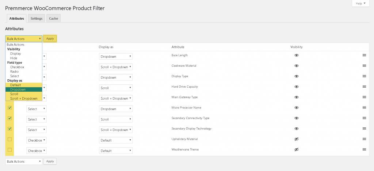374x171 pixels.
Task: Open Display as dropdown for Upholstery Material
Action: (x=116, y=140)
